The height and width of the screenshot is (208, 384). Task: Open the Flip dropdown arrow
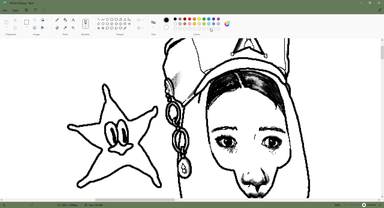[x=47, y=28]
